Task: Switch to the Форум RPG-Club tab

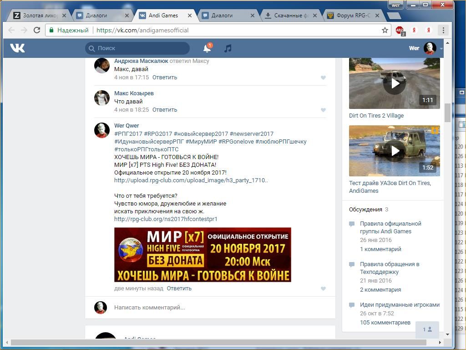Action: [x=353, y=15]
